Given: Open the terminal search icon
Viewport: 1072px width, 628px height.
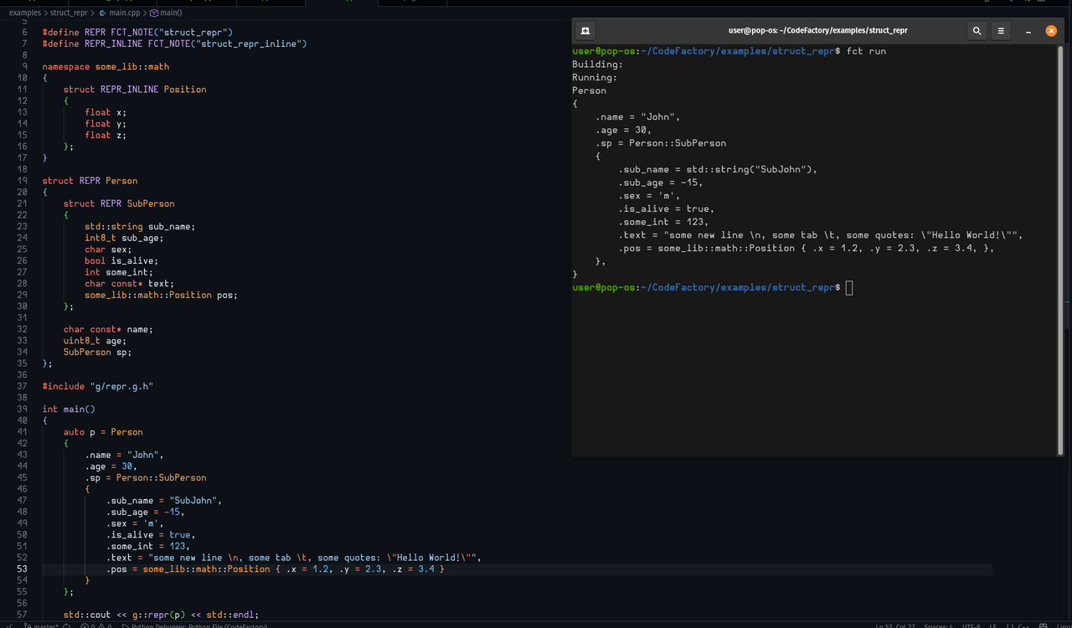Looking at the screenshot, I should pyautogui.click(x=977, y=31).
